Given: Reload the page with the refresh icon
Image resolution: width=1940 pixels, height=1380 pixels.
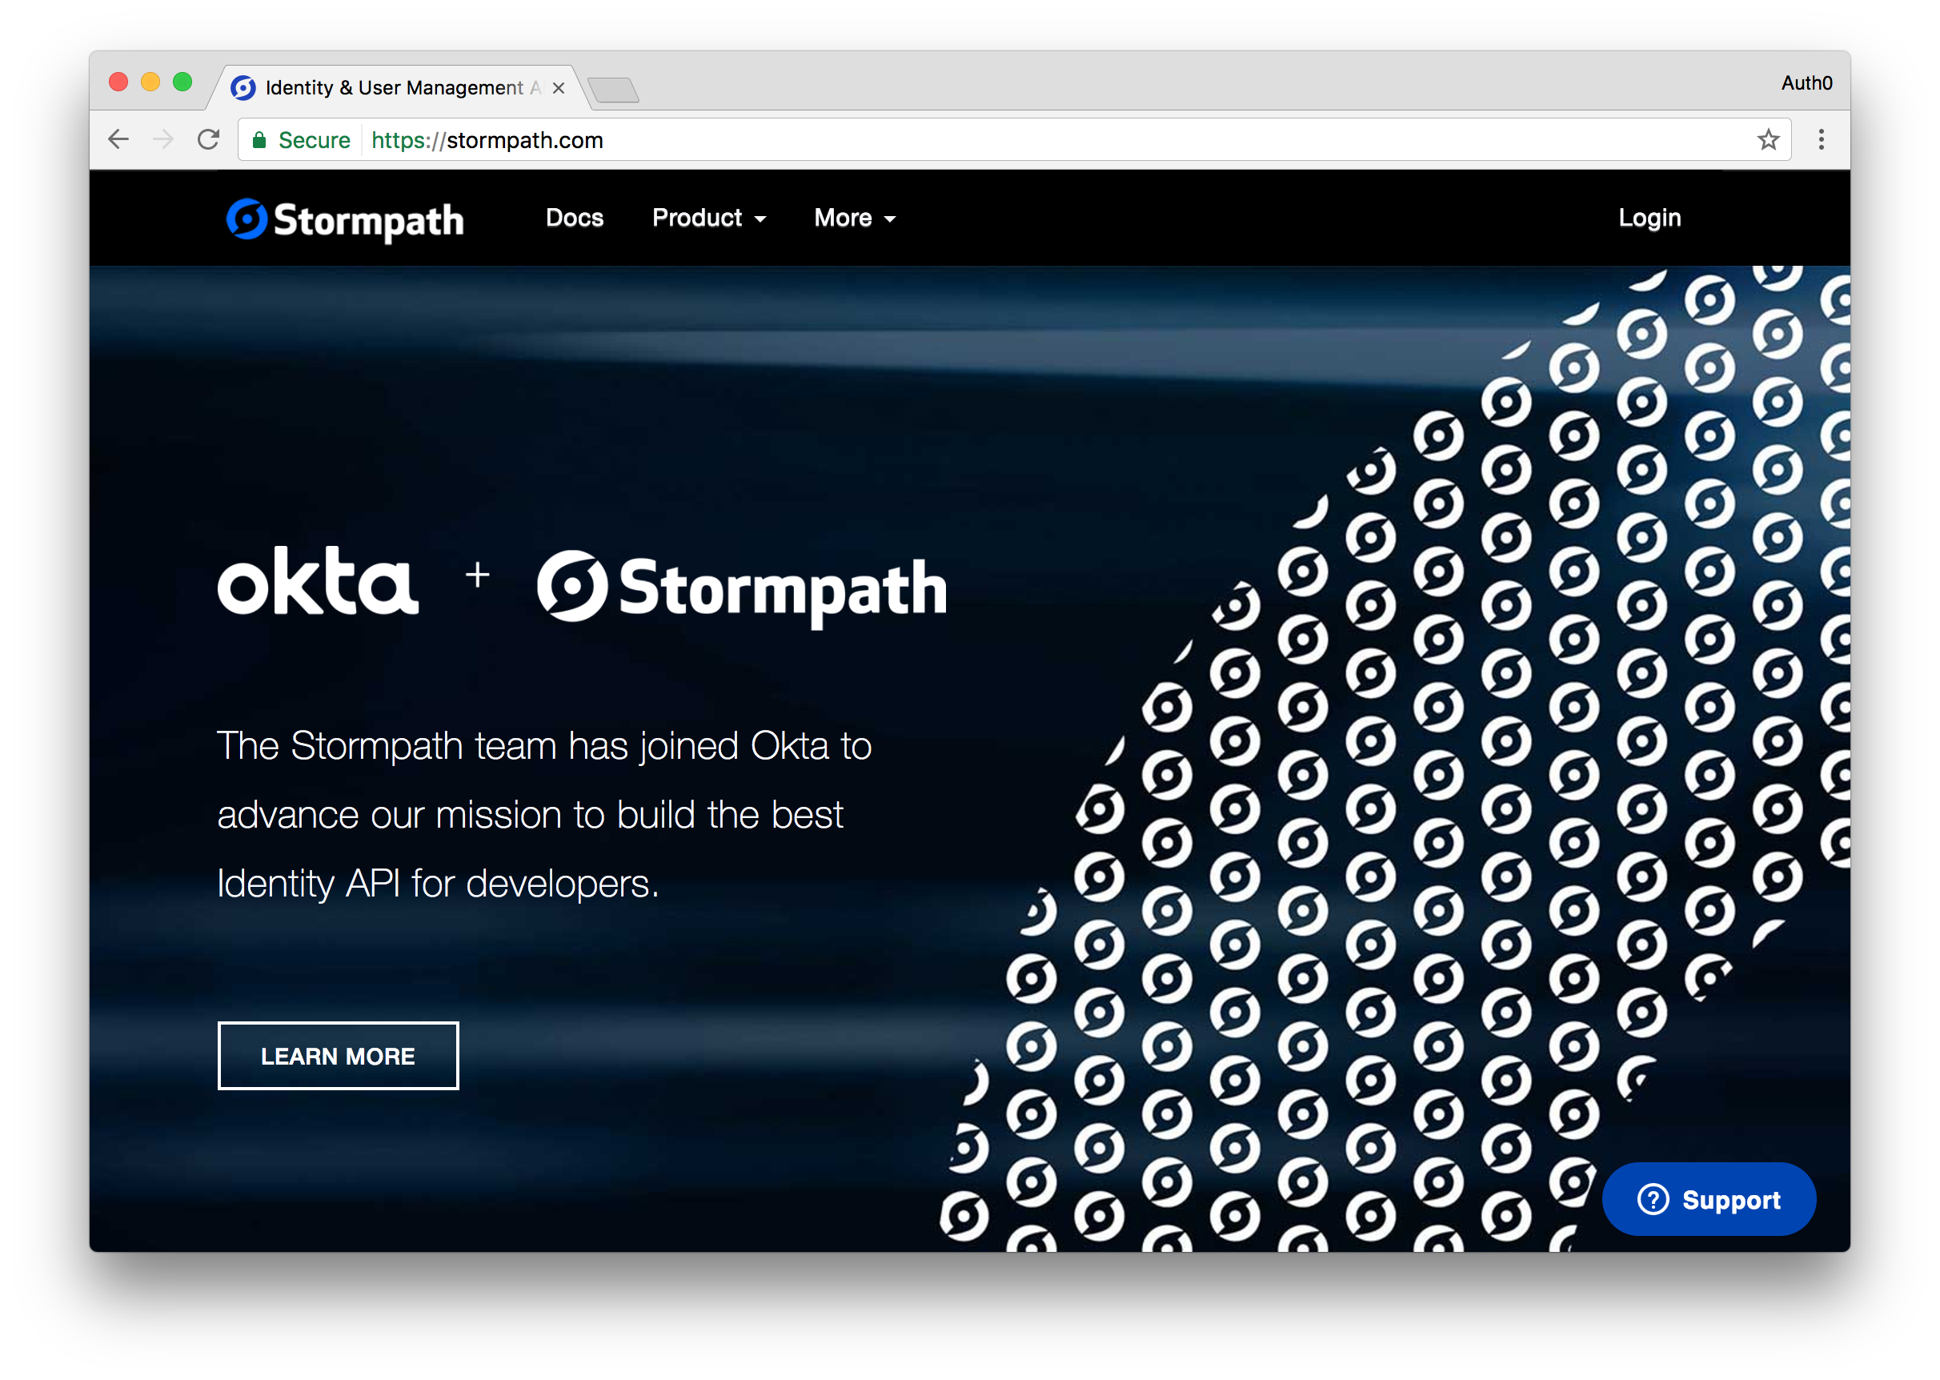Looking at the screenshot, I should coord(208,139).
